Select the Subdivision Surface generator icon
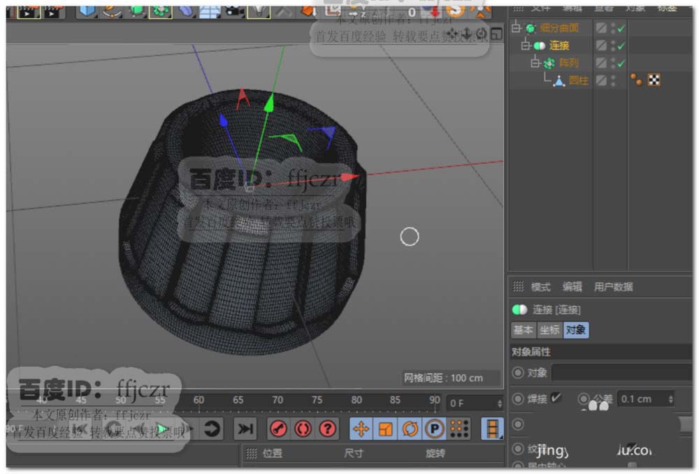The height and width of the screenshot is (474, 699). click(x=136, y=11)
